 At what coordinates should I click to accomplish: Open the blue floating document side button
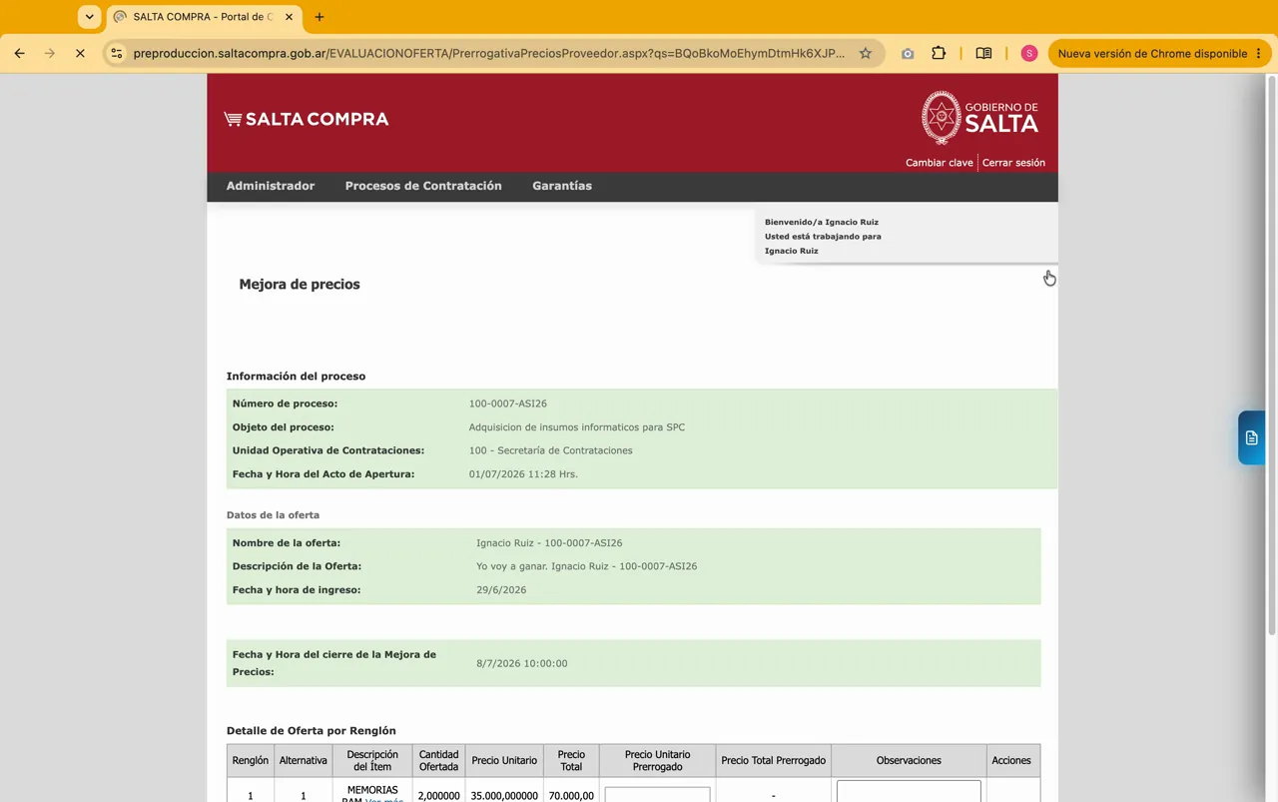point(1251,437)
